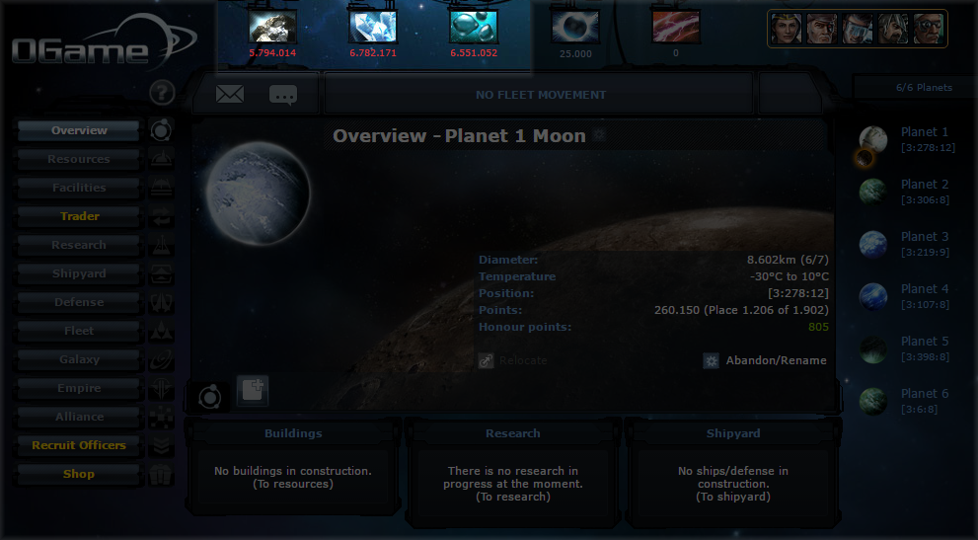Select the Admiral officer portrait

pyautogui.click(x=822, y=29)
